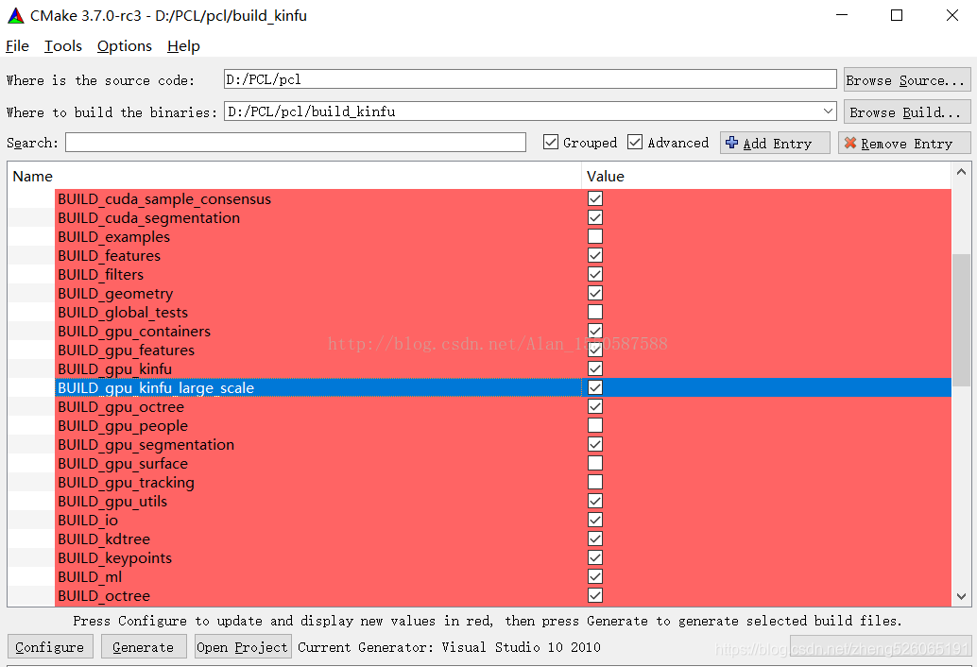Viewport: 977px width, 667px height.
Task: Click the Remove Entry button label
Action: click(906, 144)
